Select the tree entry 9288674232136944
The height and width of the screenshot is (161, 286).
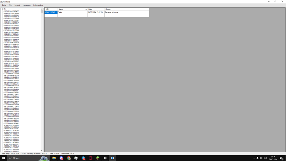click(x=11, y=126)
